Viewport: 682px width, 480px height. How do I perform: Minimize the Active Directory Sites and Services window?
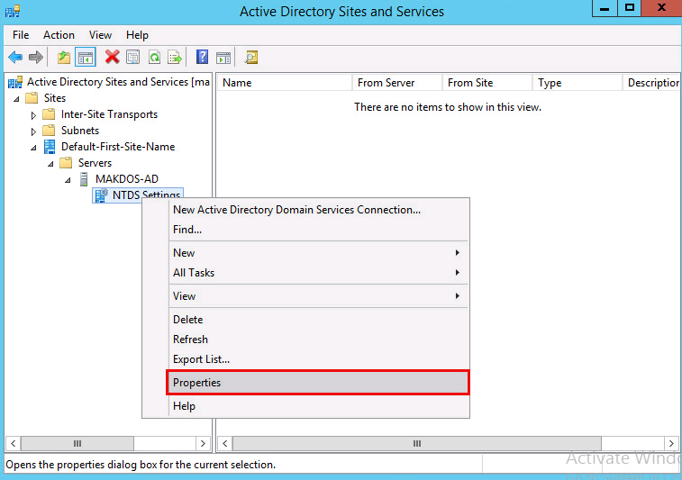click(605, 8)
